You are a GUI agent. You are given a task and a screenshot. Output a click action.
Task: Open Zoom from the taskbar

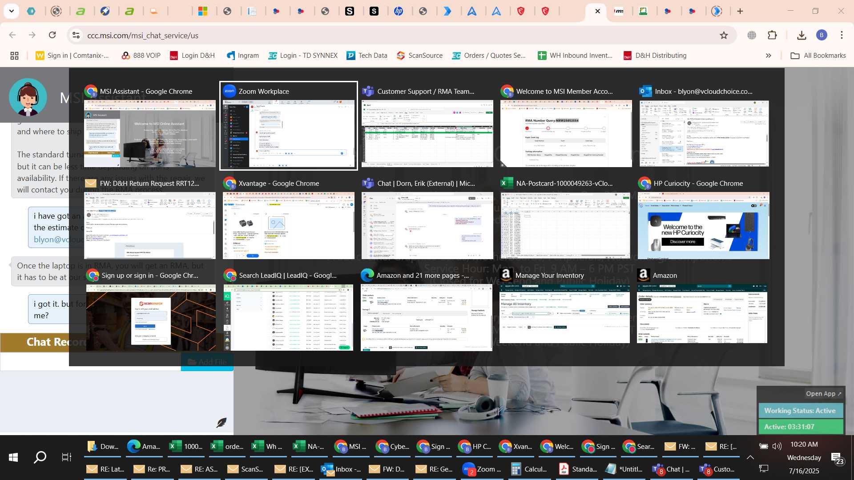coord(482,469)
